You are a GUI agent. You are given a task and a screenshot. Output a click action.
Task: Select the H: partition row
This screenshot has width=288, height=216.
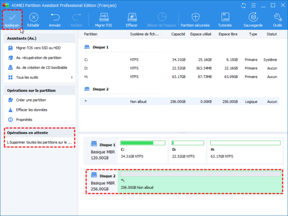180,77
